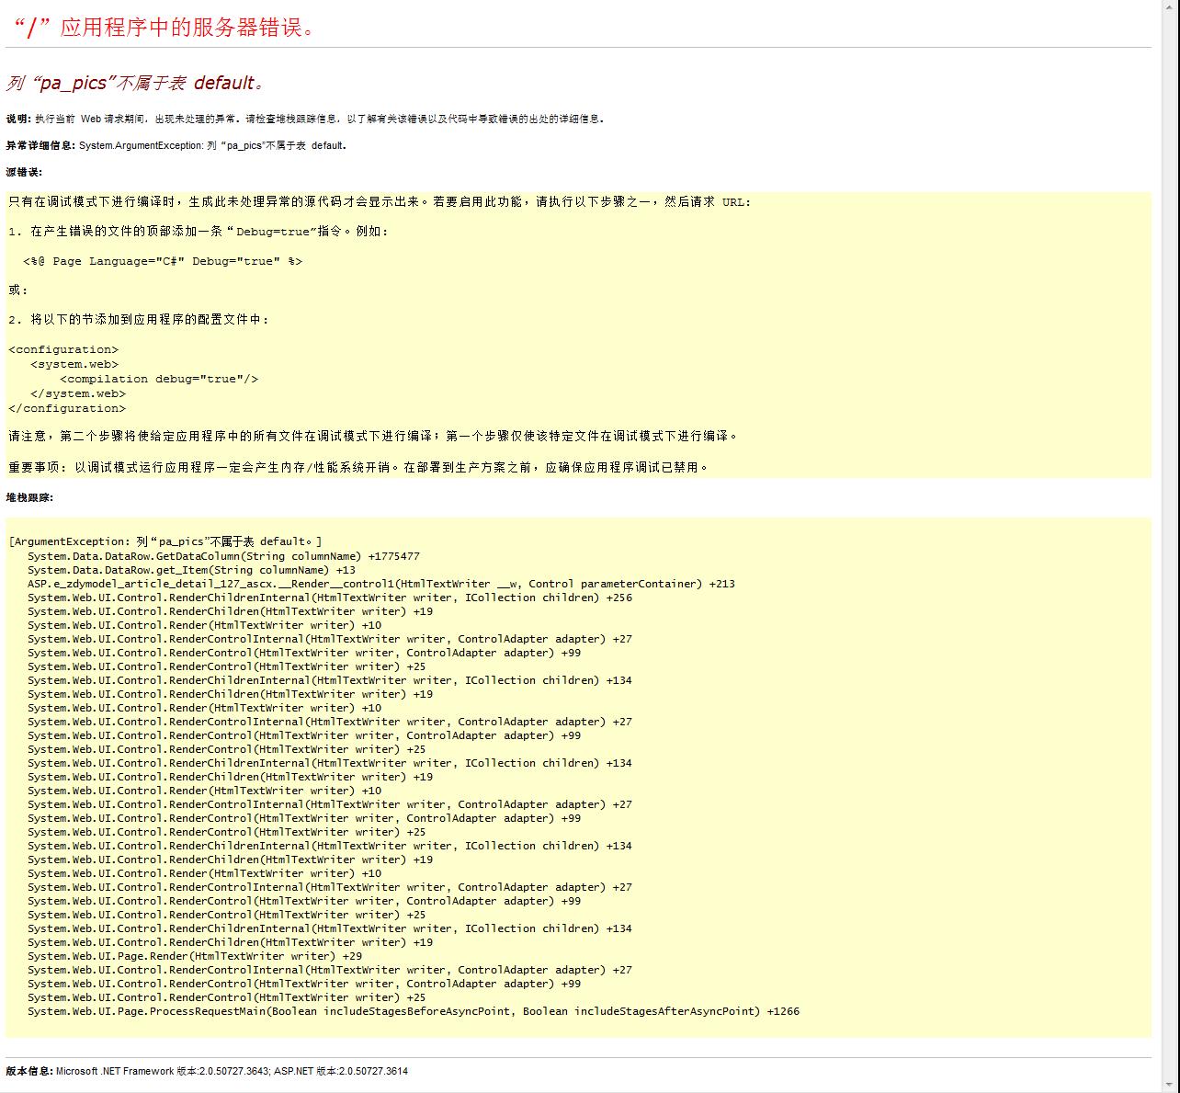Click the <compilation debug="true"/> line
The height and width of the screenshot is (1093, 1180).
(x=159, y=379)
